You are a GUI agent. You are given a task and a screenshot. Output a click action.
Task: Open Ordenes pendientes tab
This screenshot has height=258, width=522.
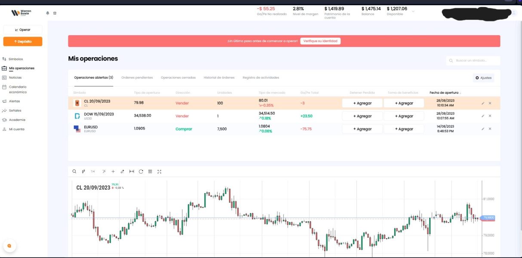click(x=137, y=78)
